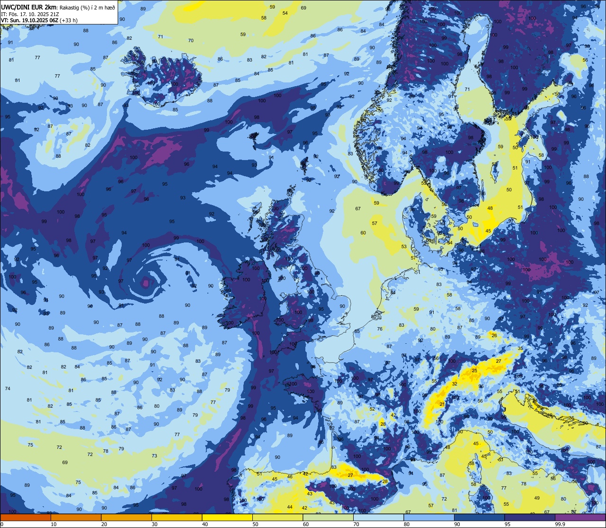Click the humidity value 25 on the map
Viewport: 606px width, 528px height.
pyautogui.click(x=475, y=370)
